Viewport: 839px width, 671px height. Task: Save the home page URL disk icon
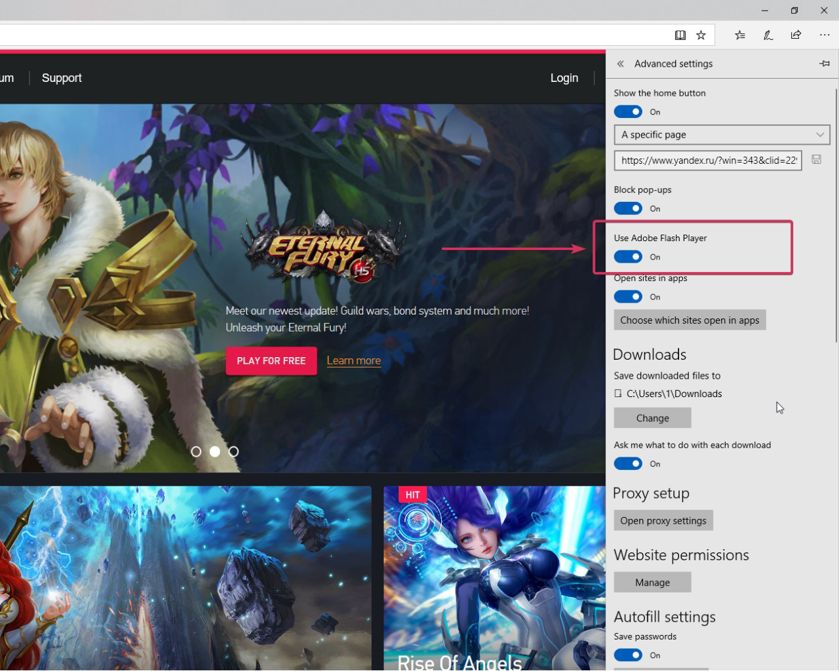(817, 159)
